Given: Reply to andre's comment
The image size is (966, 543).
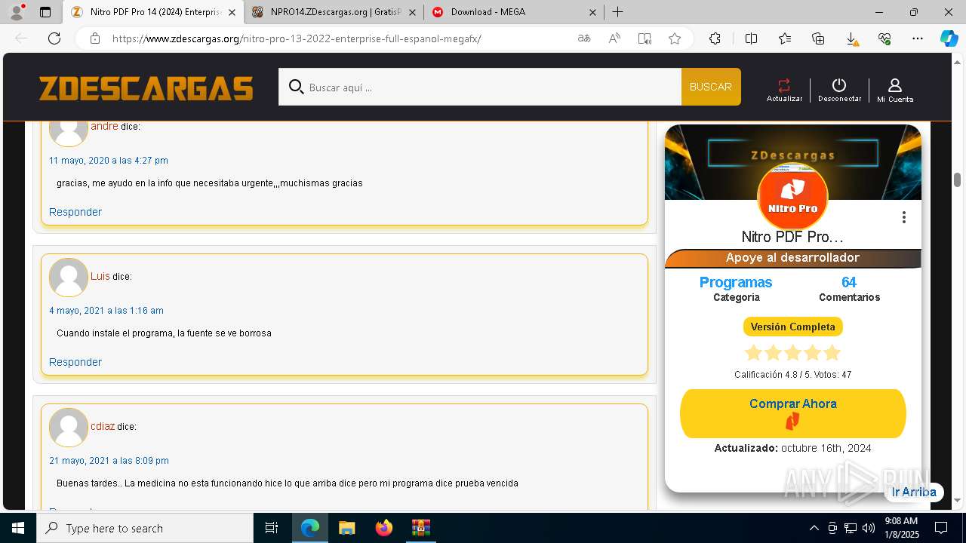Looking at the screenshot, I should [x=75, y=212].
